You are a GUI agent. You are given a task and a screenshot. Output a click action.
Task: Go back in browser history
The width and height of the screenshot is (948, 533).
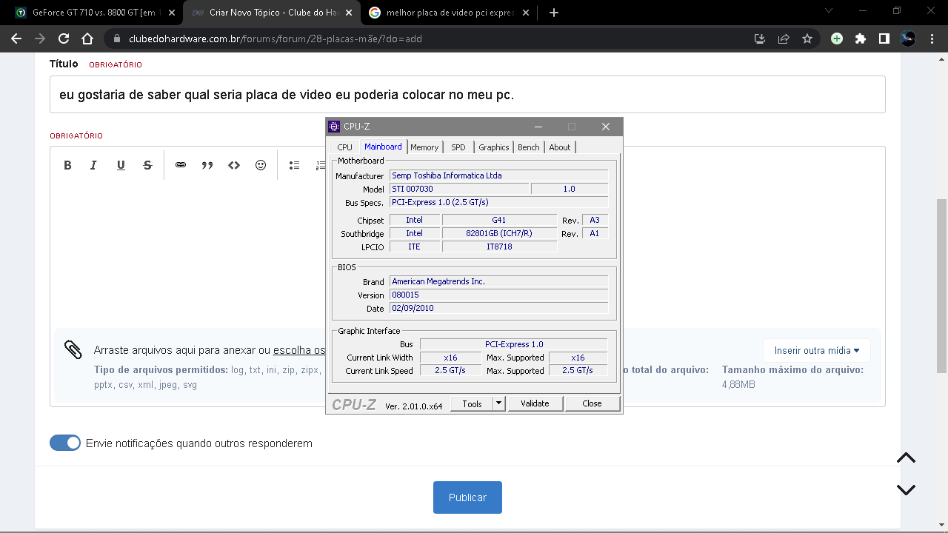(x=16, y=38)
